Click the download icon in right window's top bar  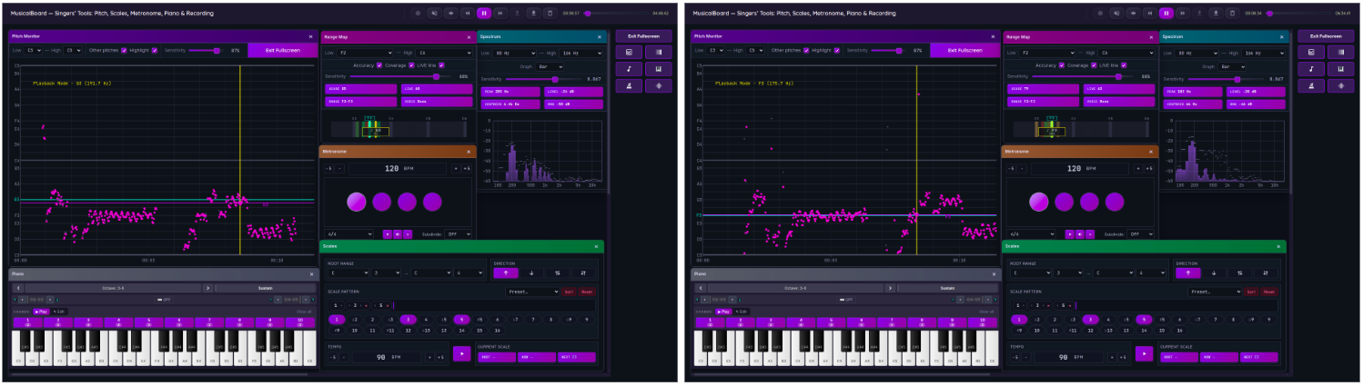[1215, 13]
